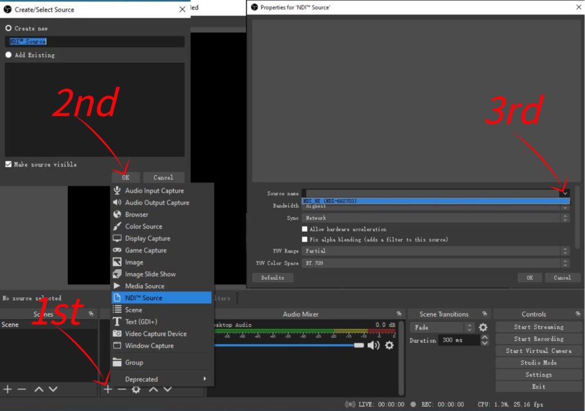Screen dimensions: 585x411
Task: Click Cancel in Create/Select Source dialog
Action: click(163, 178)
